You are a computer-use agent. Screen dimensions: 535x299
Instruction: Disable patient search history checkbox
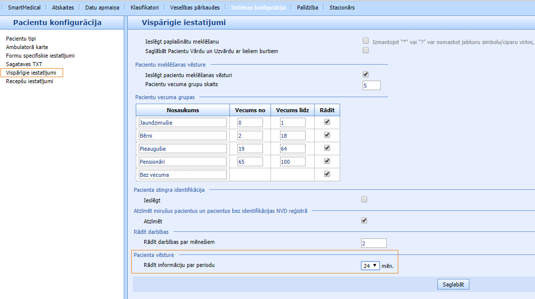pos(366,74)
